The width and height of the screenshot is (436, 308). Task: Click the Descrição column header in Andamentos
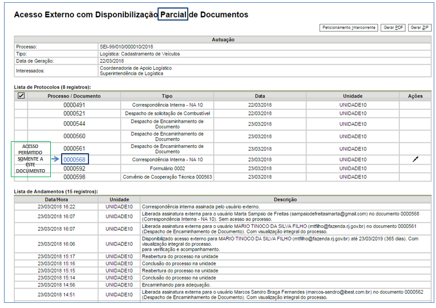point(285,199)
